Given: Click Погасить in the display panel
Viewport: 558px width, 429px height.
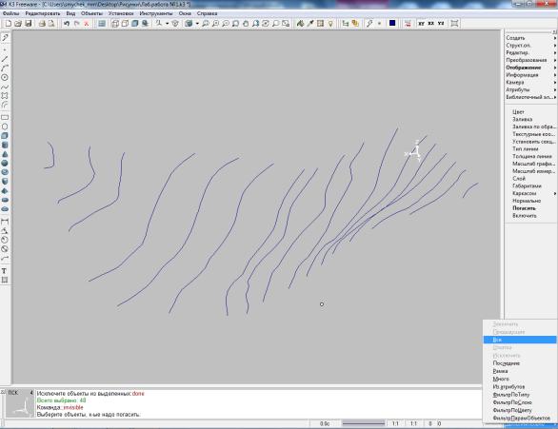Looking at the screenshot, I should pos(524,208).
